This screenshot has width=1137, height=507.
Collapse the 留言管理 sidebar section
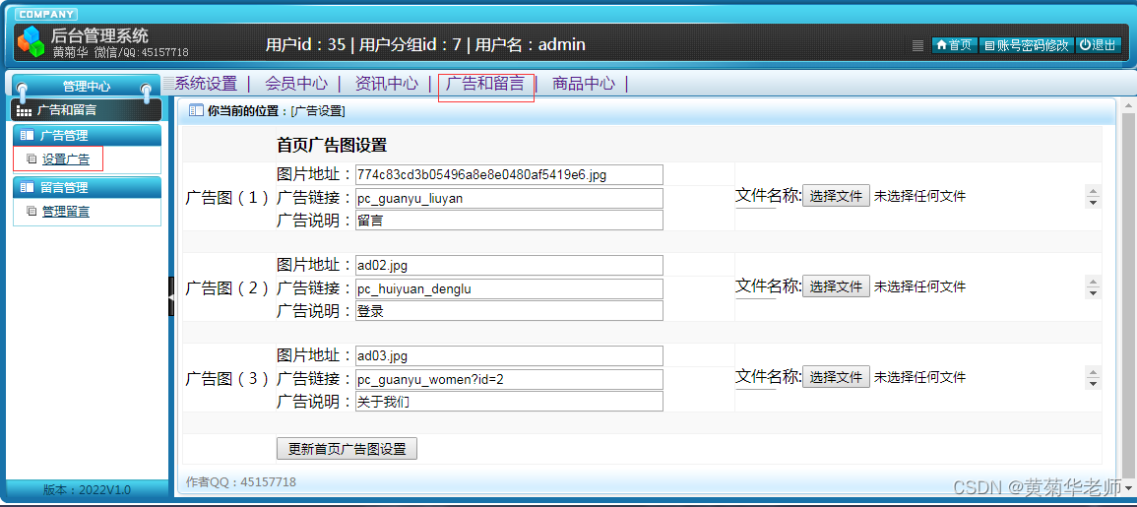coord(87,187)
